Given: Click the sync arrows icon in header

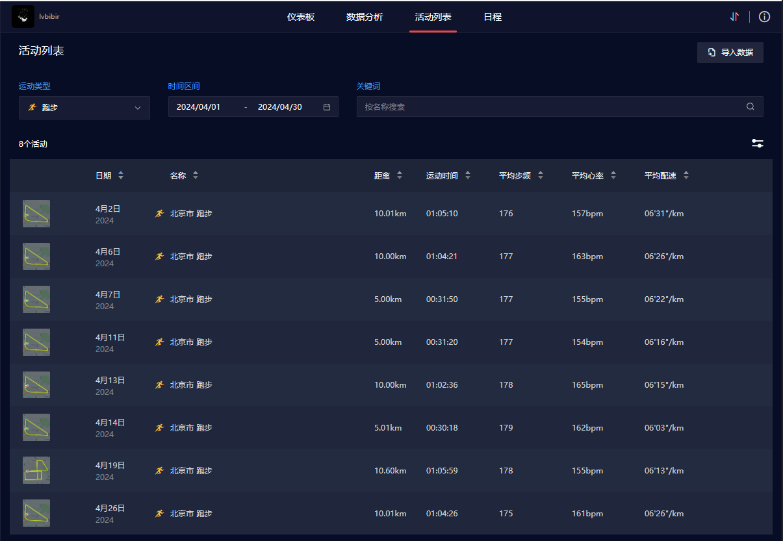Looking at the screenshot, I should coord(734,17).
